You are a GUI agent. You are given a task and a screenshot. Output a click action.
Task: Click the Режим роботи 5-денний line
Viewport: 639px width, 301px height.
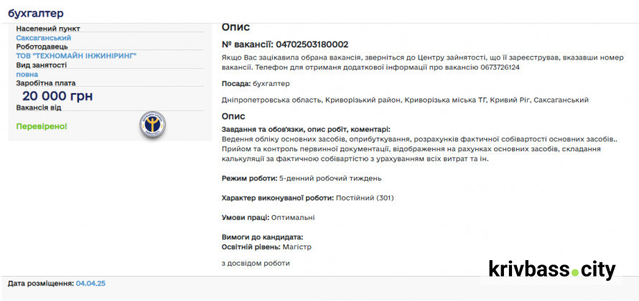point(302,178)
